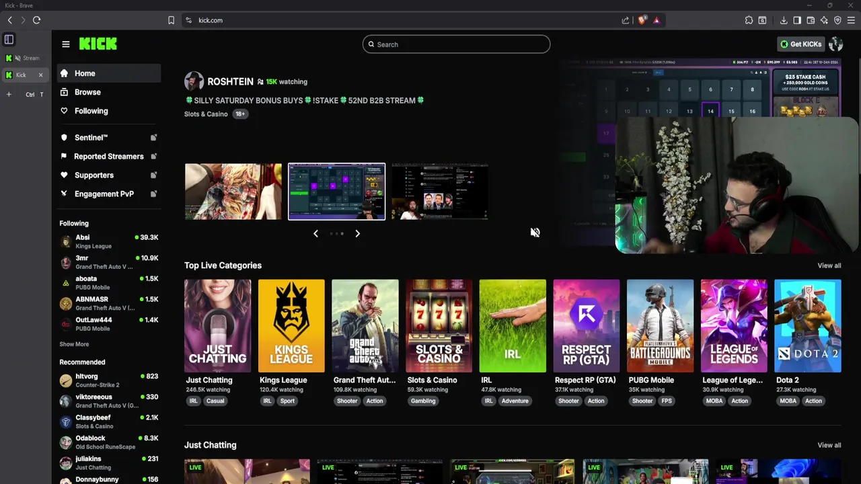Open Brave Rewards triangle icon
Viewport: 861px width, 484px height.
tap(657, 20)
